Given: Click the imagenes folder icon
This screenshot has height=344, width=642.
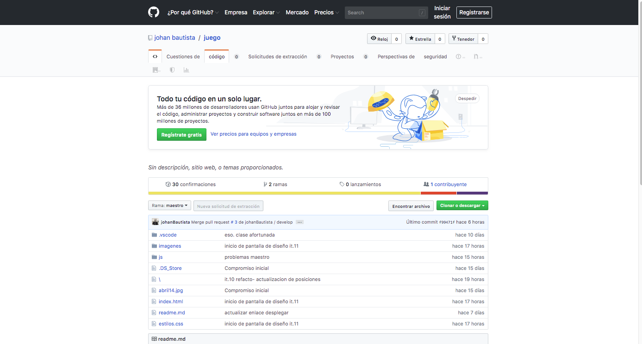Looking at the screenshot, I should (x=154, y=246).
